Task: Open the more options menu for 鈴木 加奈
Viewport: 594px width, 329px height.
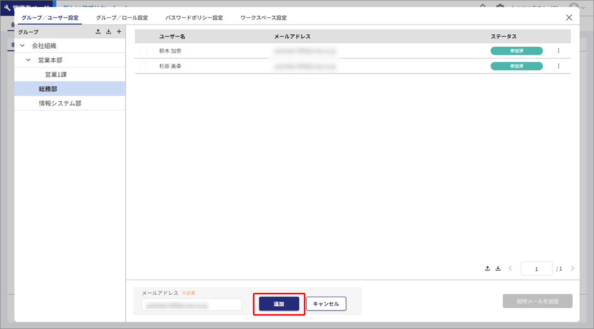Action: point(558,51)
